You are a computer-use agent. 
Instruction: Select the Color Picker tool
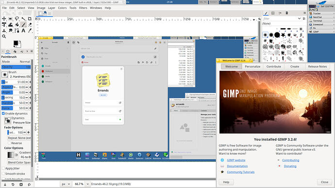click(x=30, y=31)
